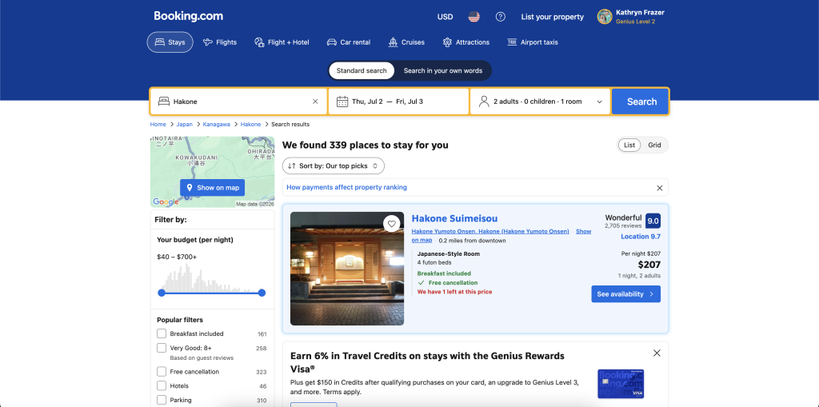Dismiss the payments ranking notice
The width and height of the screenshot is (819, 407).
(x=659, y=188)
